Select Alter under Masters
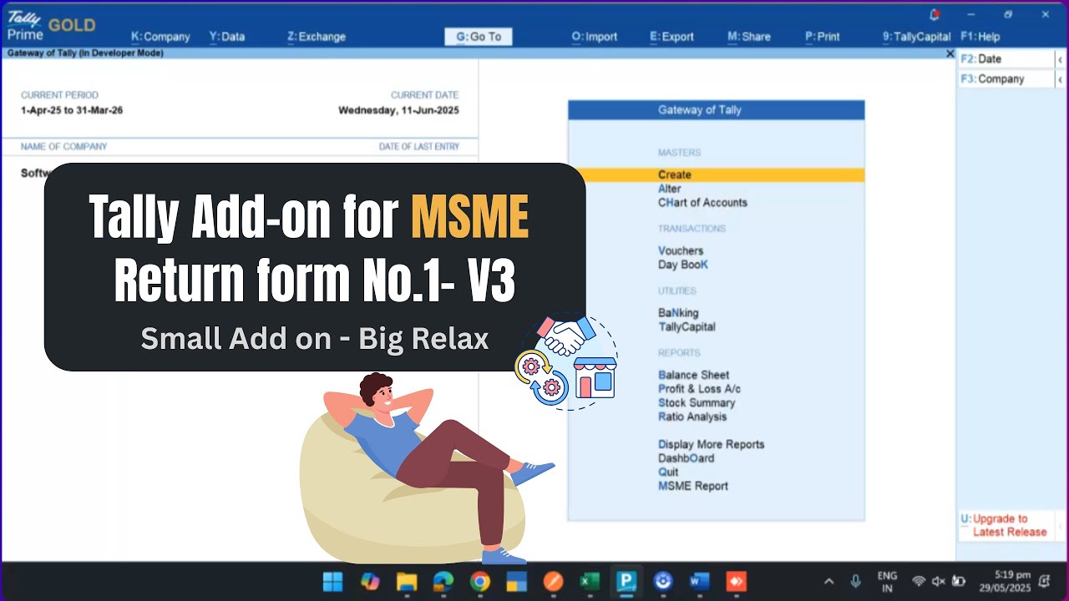 (x=670, y=189)
